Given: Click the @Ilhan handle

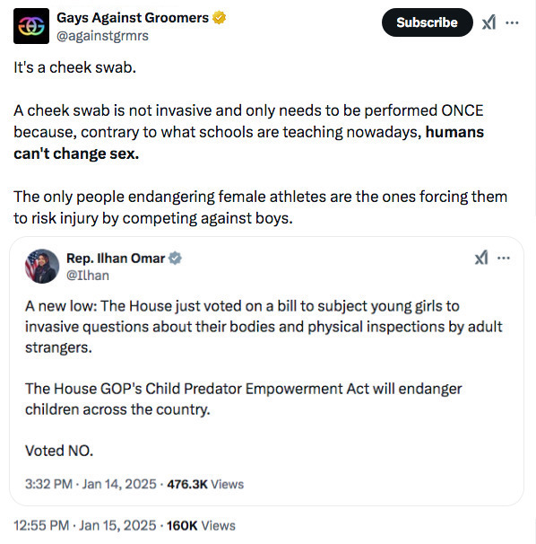Looking at the screenshot, I should [88, 276].
